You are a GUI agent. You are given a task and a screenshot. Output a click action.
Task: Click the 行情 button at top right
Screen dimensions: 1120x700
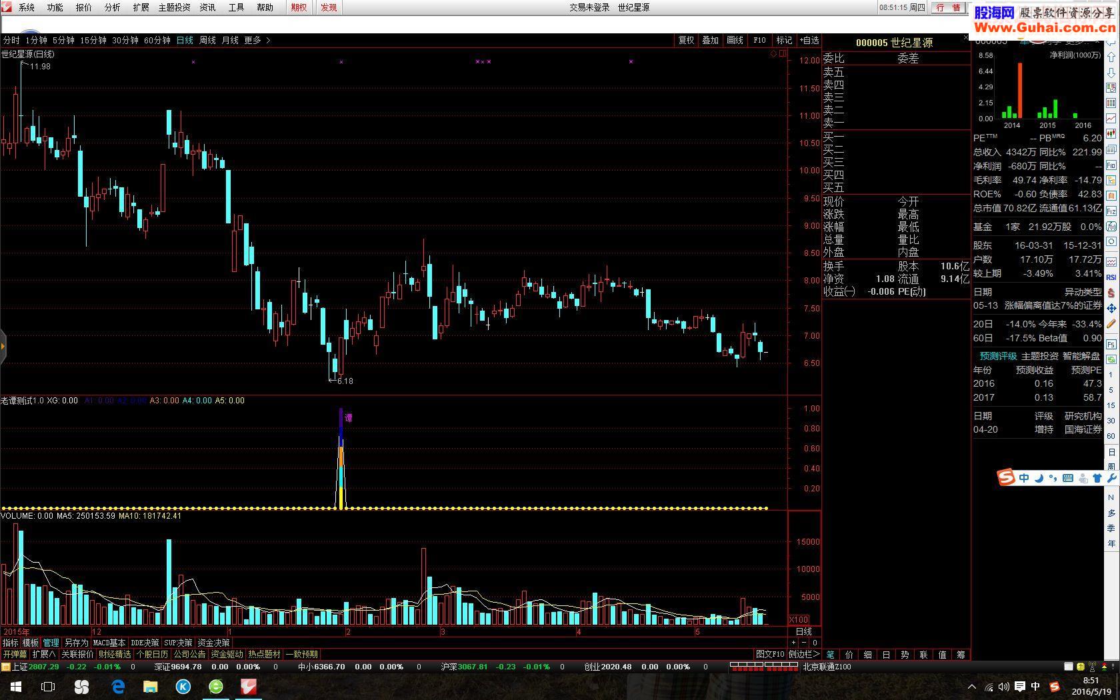coord(948,7)
